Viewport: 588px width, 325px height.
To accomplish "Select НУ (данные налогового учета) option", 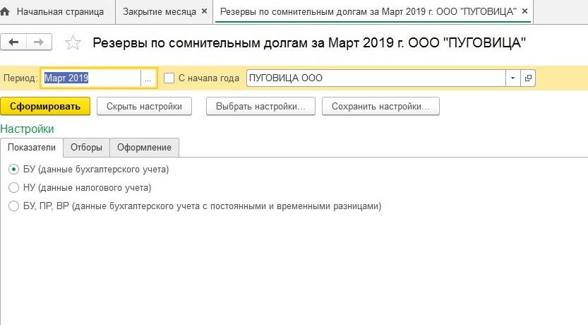I will pyautogui.click(x=13, y=188).
